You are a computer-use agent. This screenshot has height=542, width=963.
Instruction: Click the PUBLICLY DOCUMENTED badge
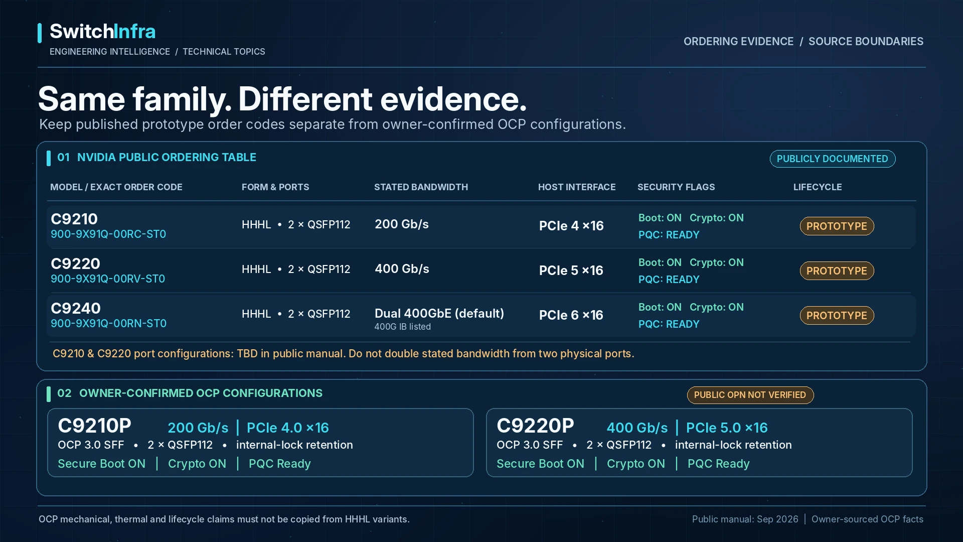(x=833, y=159)
